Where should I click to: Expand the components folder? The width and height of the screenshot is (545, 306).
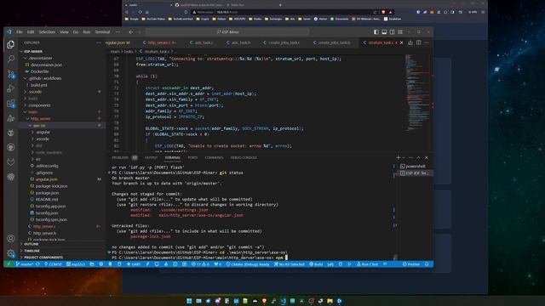(x=38, y=105)
